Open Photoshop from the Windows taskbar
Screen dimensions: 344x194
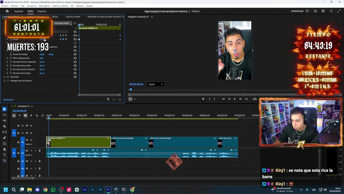coord(101,190)
